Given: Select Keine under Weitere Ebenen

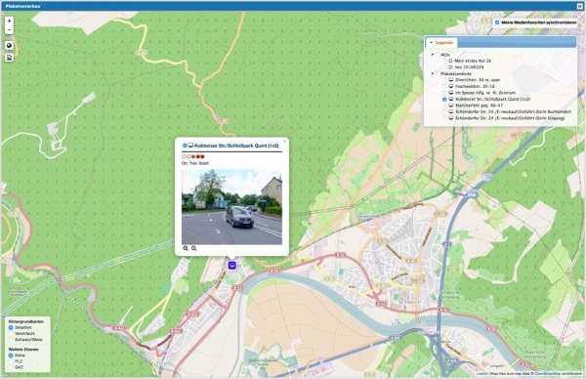Looking at the screenshot, I should (11, 356).
